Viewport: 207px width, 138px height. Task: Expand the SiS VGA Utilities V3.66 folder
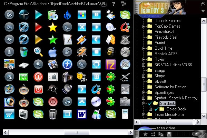tap(144, 65)
